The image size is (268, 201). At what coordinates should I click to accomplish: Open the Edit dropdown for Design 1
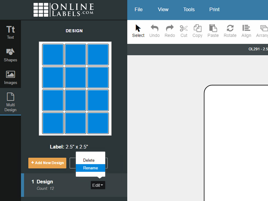point(97,185)
